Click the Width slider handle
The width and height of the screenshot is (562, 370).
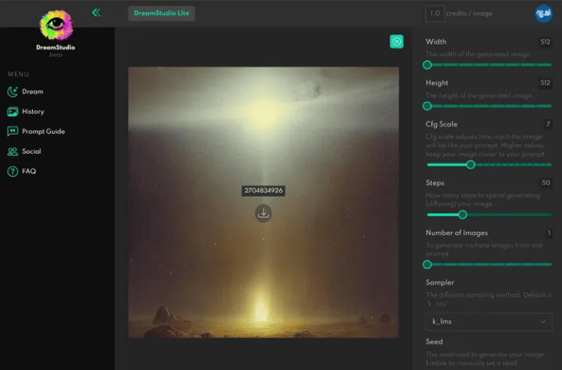(427, 64)
